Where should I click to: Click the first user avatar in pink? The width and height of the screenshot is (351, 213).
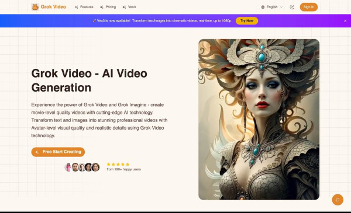tap(68, 167)
